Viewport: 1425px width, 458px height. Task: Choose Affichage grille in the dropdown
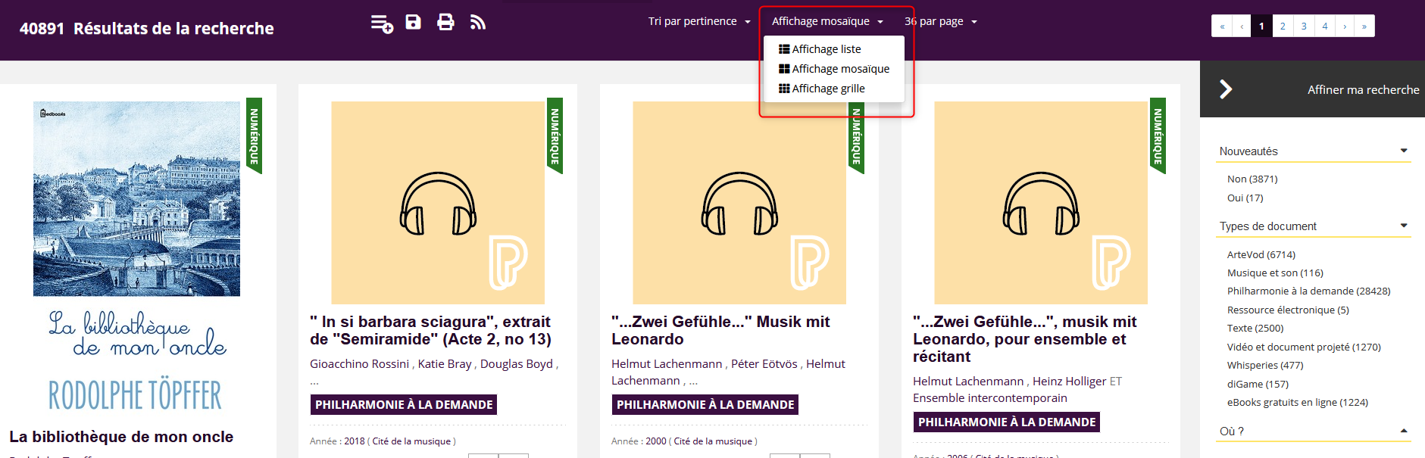click(828, 89)
